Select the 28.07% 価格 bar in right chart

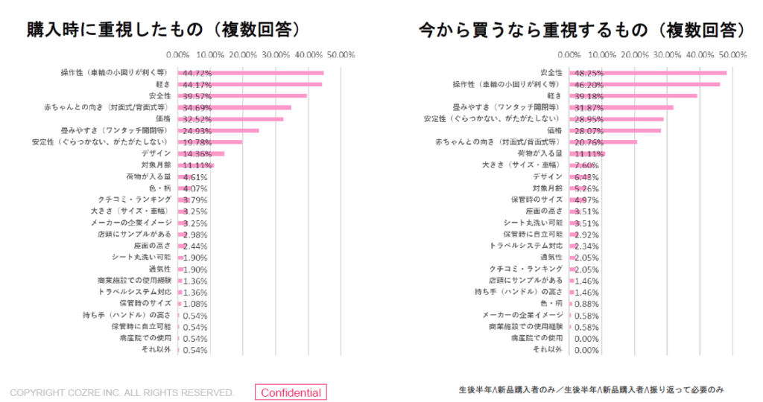tap(615, 131)
